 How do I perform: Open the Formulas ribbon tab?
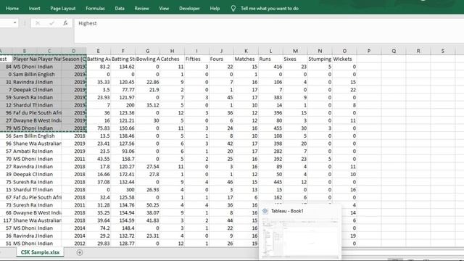(x=95, y=9)
